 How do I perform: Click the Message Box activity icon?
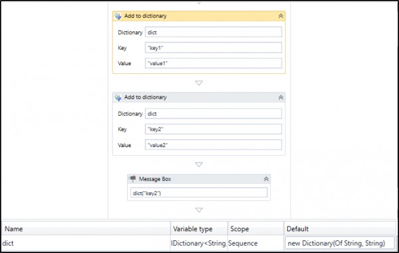tap(132, 179)
